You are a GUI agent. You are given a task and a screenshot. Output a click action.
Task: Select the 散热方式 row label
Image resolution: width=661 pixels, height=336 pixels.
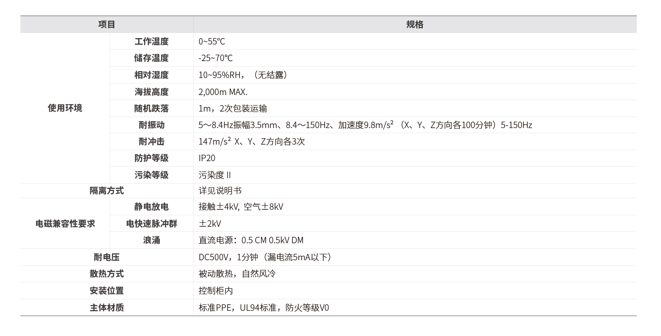(x=106, y=274)
